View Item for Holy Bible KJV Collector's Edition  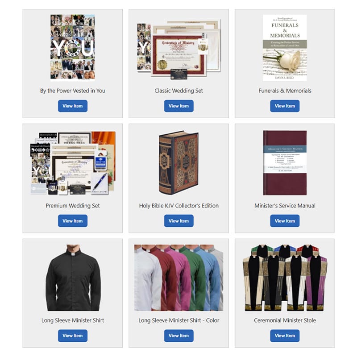point(179,221)
